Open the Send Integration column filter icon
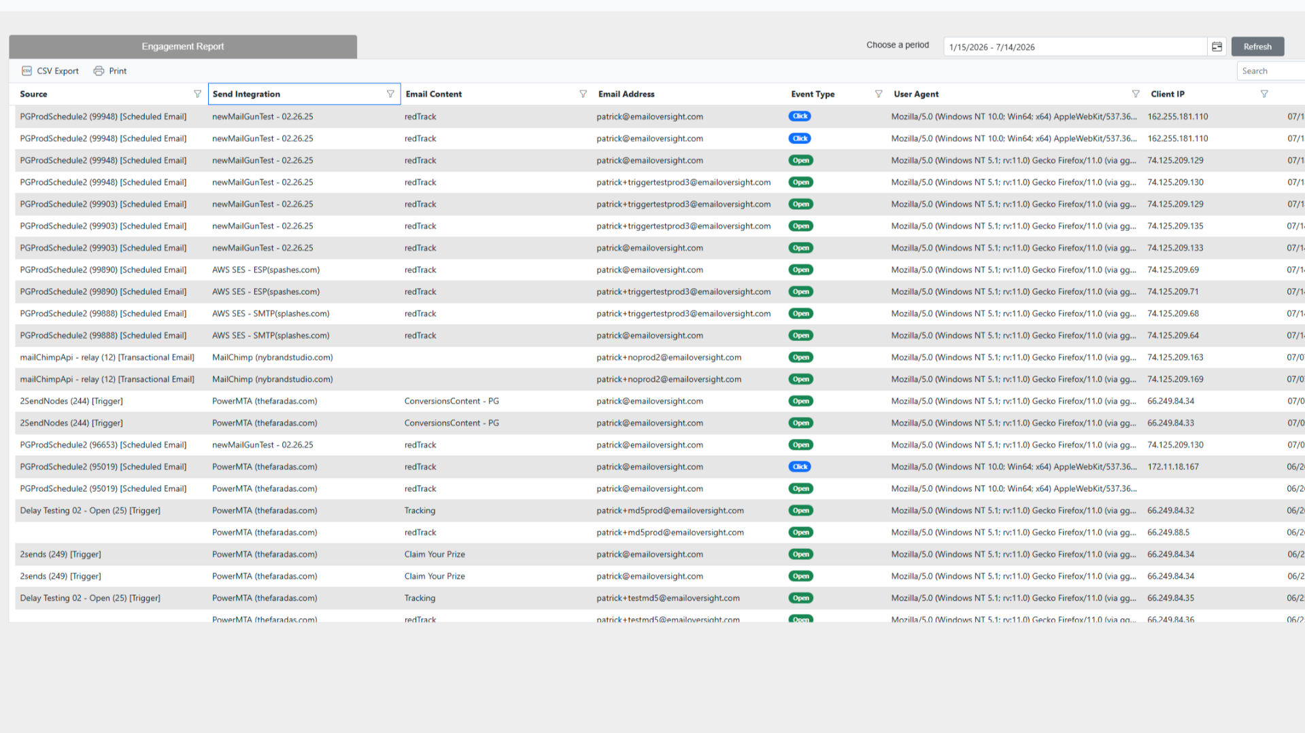The image size is (1305, 733). coord(390,94)
